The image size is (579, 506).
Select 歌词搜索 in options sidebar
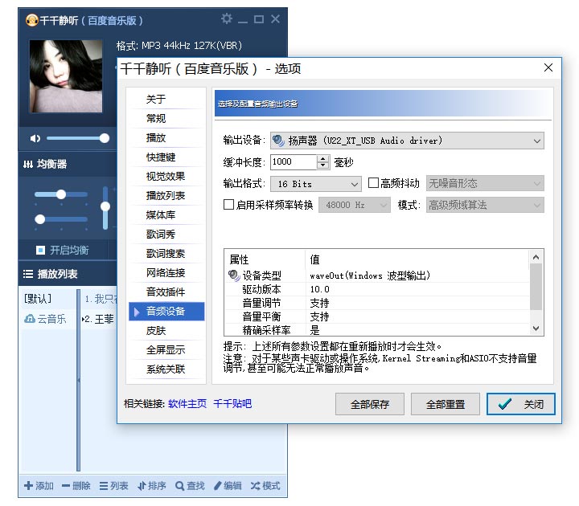click(x=166, y=253)
